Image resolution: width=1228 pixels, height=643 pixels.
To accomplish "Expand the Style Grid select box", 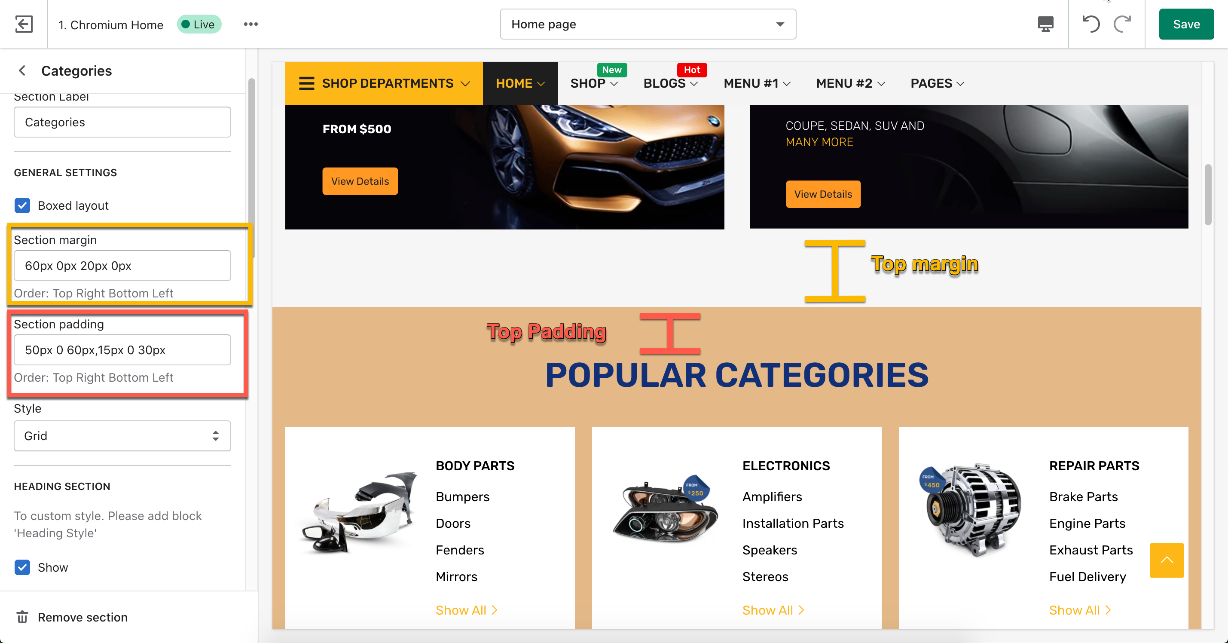I will [x=122, y=435].
